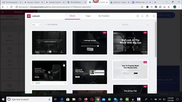Open the Mail app on taskbar
Viewport: 182px width, 102px height.
coord(104,99)
